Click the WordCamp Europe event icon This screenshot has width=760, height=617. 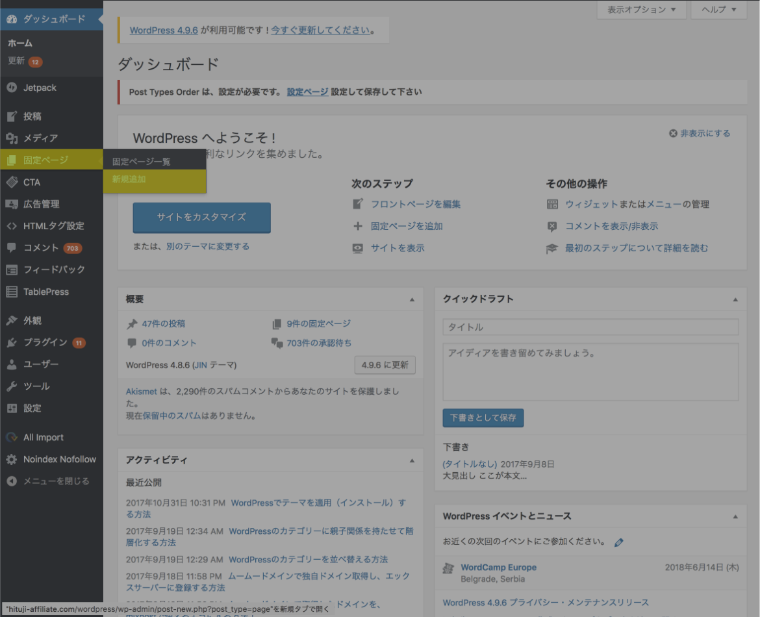coord(448,568)
